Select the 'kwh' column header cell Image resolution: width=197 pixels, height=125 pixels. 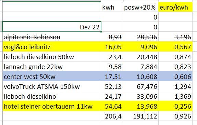click(112, 7)
